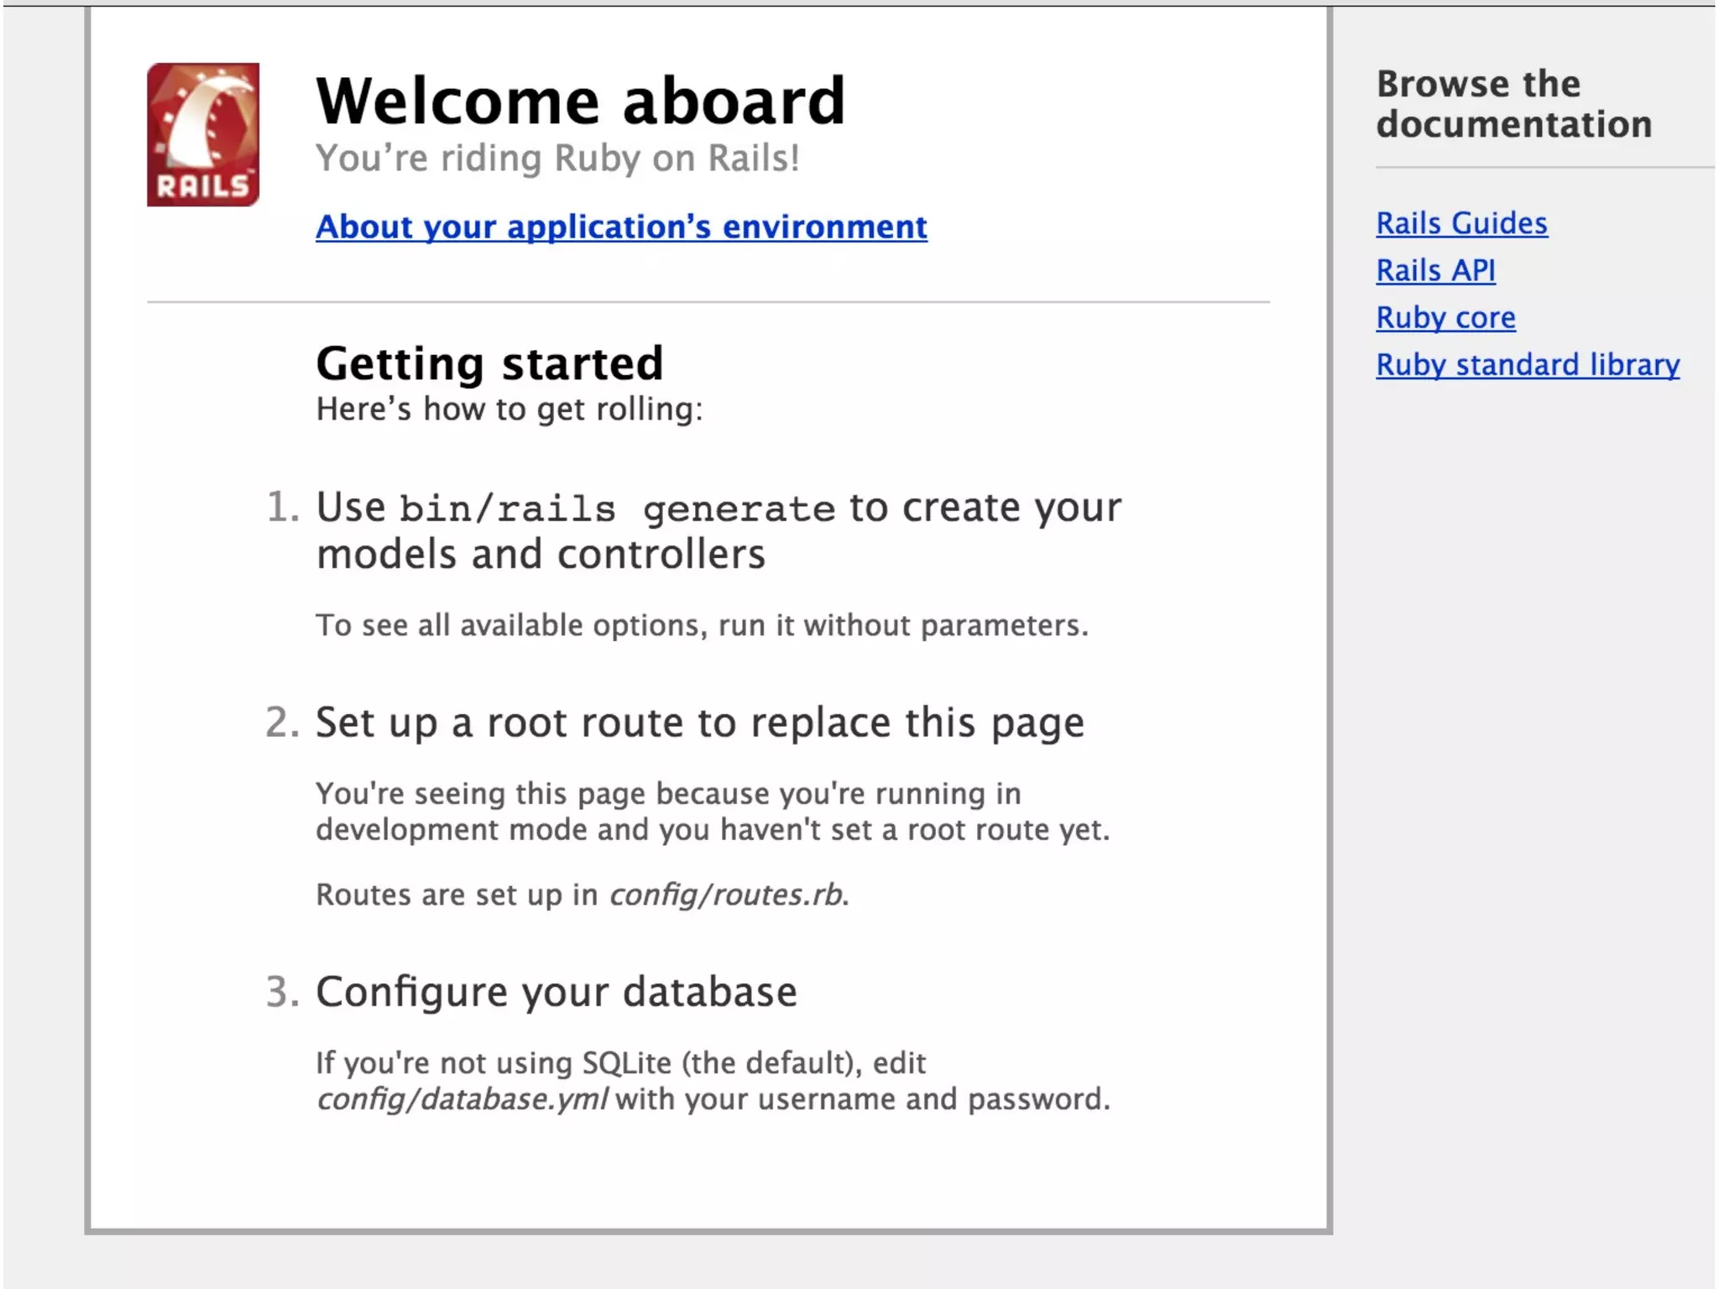Screen dimensions: 1719x1289
Task: Click the config/routes.rb italic filename
Action: (726, 895)
